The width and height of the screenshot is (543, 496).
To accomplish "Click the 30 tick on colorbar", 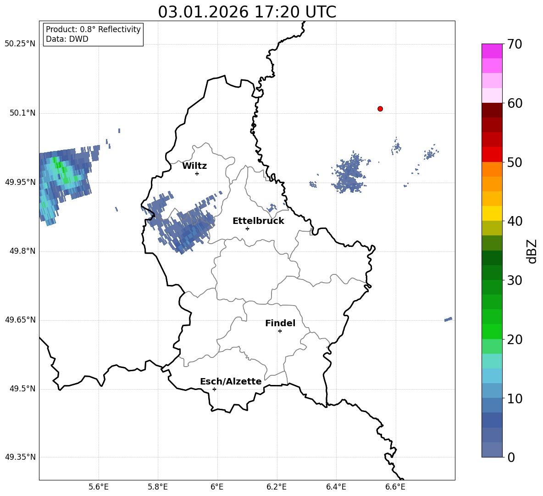I will click(514, 280).
